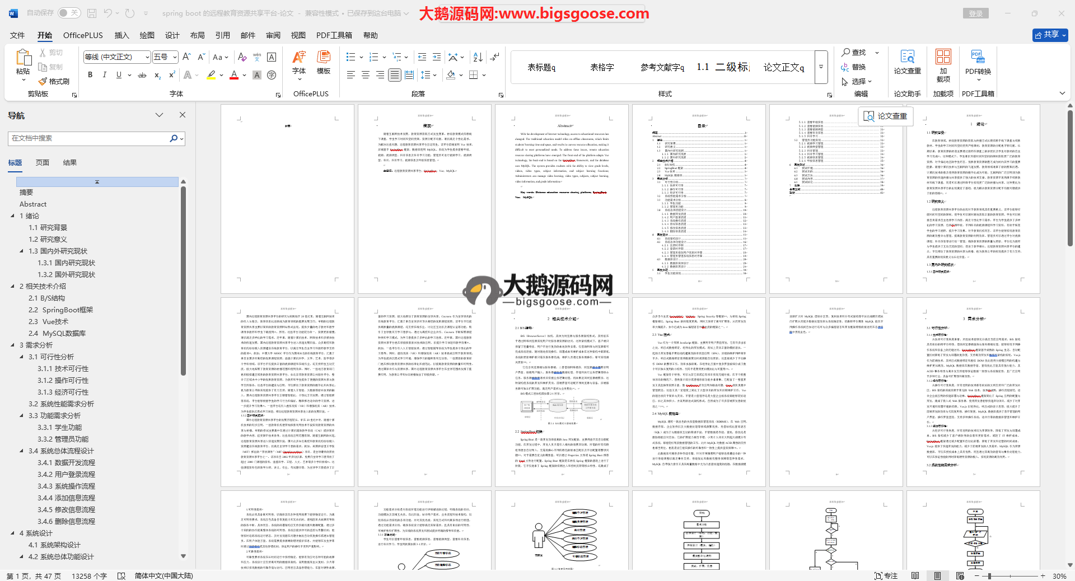Click the strikethrough icon
1075x581 pixels.
142,75
